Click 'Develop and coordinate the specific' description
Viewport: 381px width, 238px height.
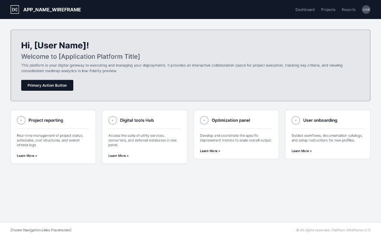tap(236, 138)
